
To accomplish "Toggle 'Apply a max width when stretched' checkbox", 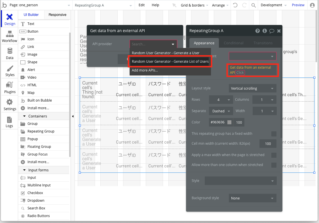I will [x=274, y=155].
